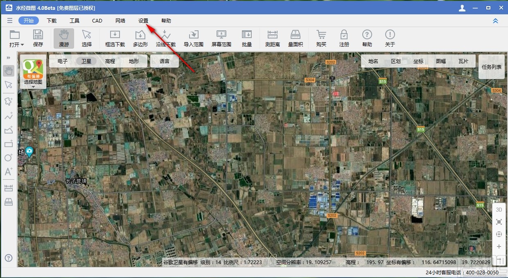
Task: Select the 量面积 measure area tool
Action: point(296,38)
